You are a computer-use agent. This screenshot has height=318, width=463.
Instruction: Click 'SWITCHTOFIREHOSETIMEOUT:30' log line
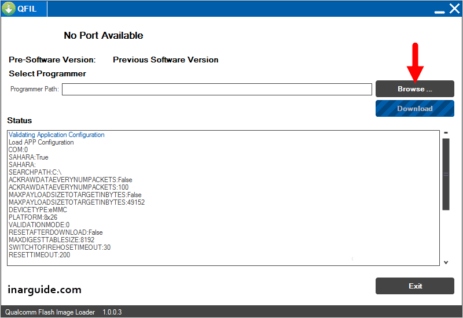click(60, 247)
